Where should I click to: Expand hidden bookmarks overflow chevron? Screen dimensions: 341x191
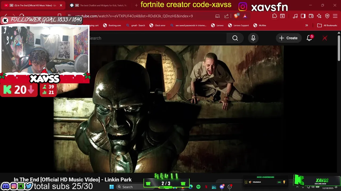[x=307, y=25]
